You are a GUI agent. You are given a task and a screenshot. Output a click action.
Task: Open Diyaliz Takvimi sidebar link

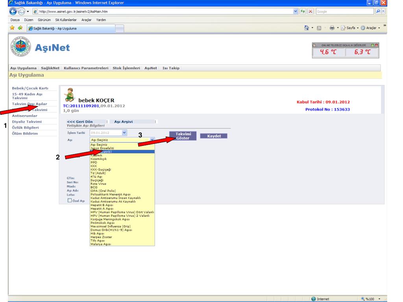coord(27,122)
